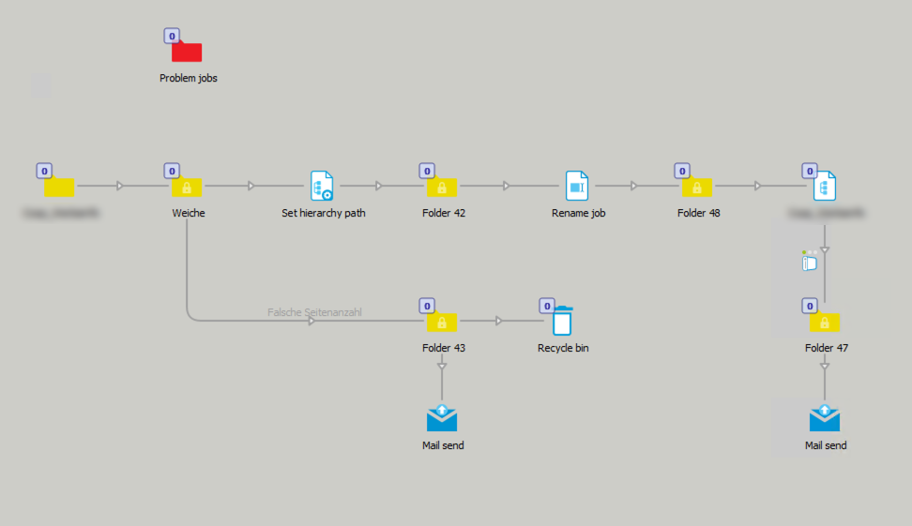Viewport: 912px width, 526px height.
Task: Click the 'Rename job' label
Action: point(579,213)
